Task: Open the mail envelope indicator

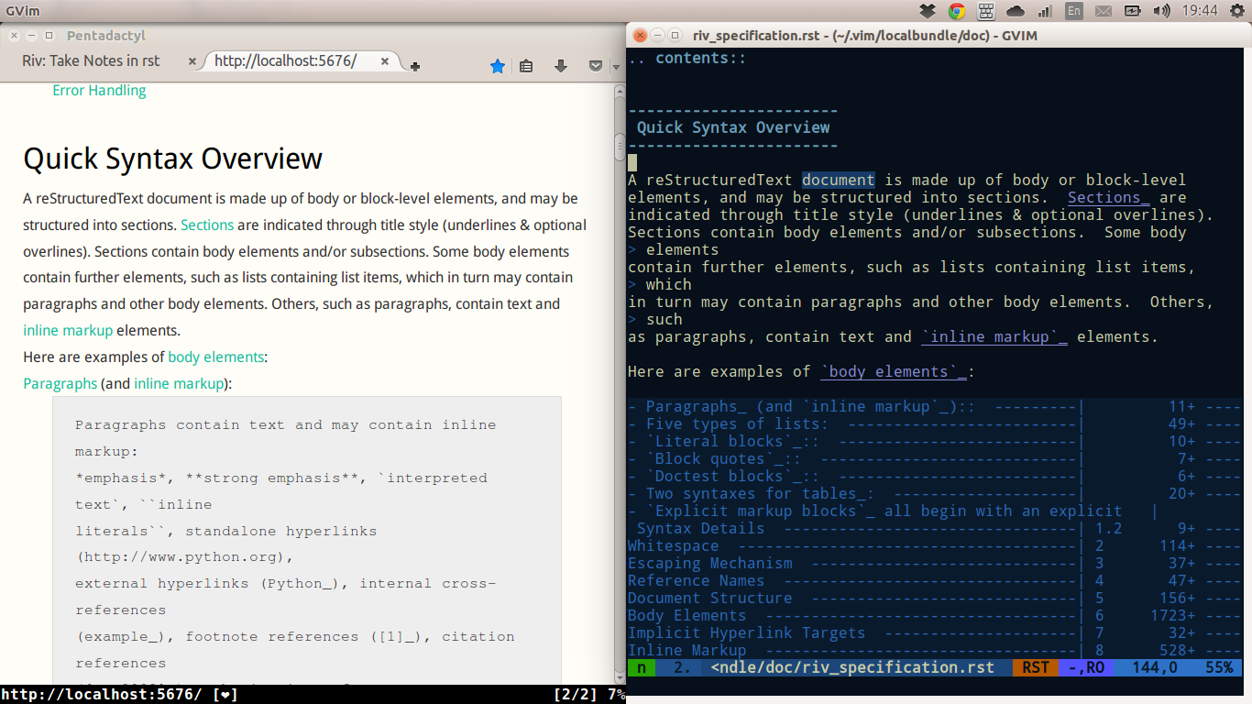Action: coord(1104,11)
